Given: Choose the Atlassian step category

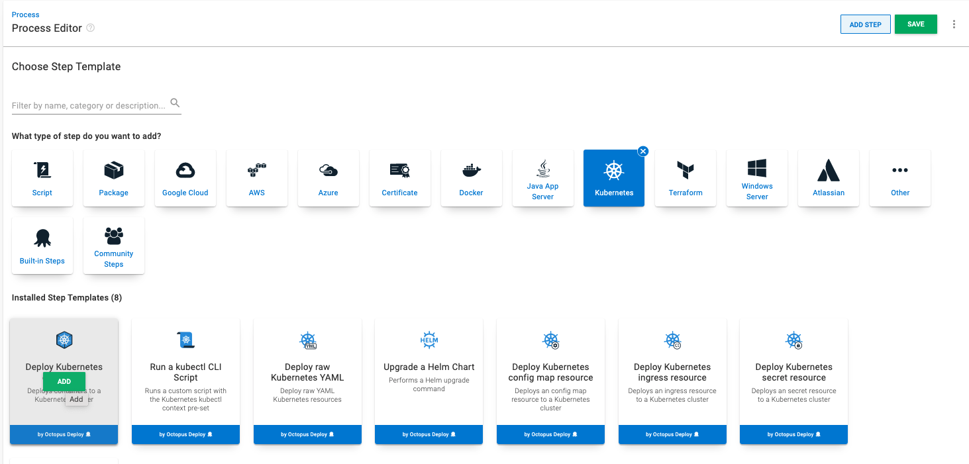Looking at the screenshot, I should click(829, 177).
